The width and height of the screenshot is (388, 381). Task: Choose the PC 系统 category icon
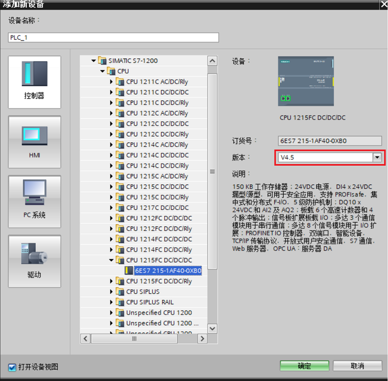[35, 202]
